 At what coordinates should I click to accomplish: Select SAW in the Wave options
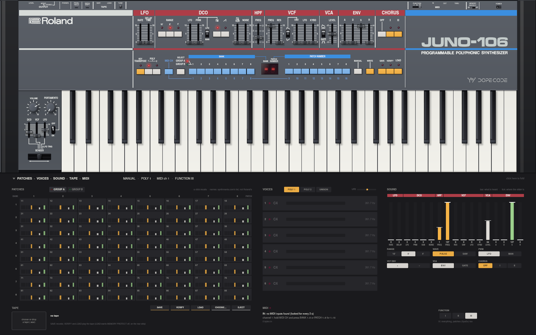pyautogui.click(x=465, y=254)
